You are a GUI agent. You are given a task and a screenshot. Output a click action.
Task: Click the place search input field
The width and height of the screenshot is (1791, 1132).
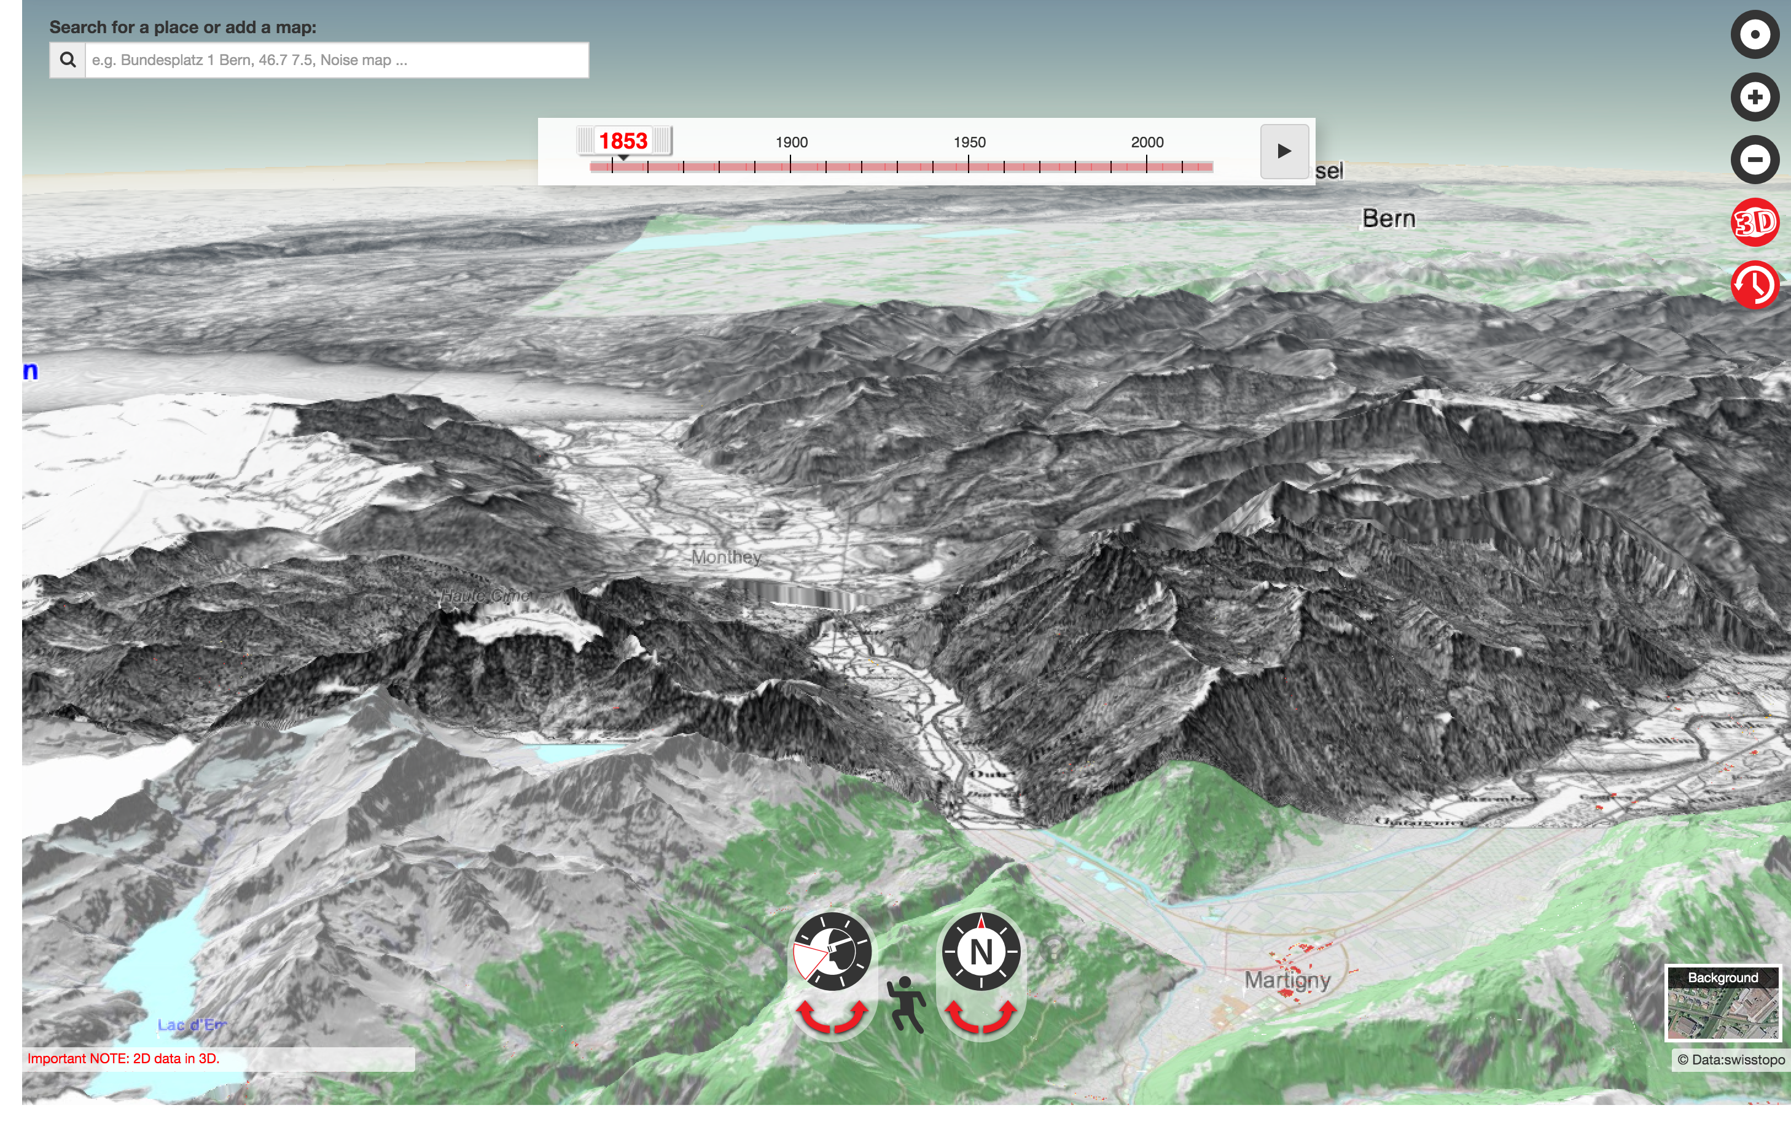pyautogui.click(x=336, y=60)
